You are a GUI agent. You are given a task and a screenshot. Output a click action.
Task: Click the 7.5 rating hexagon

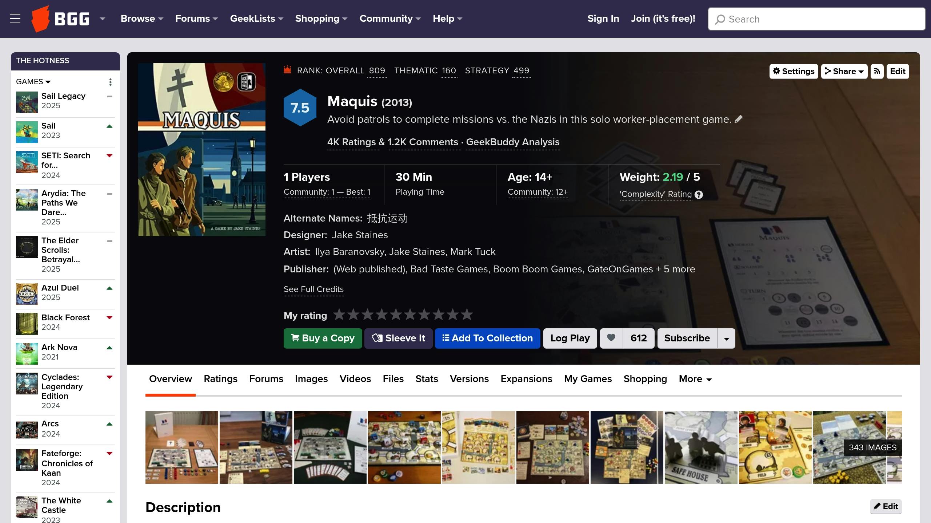tap(300, 108)
